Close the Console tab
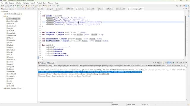190x106 pixels. tap(56, 63)
